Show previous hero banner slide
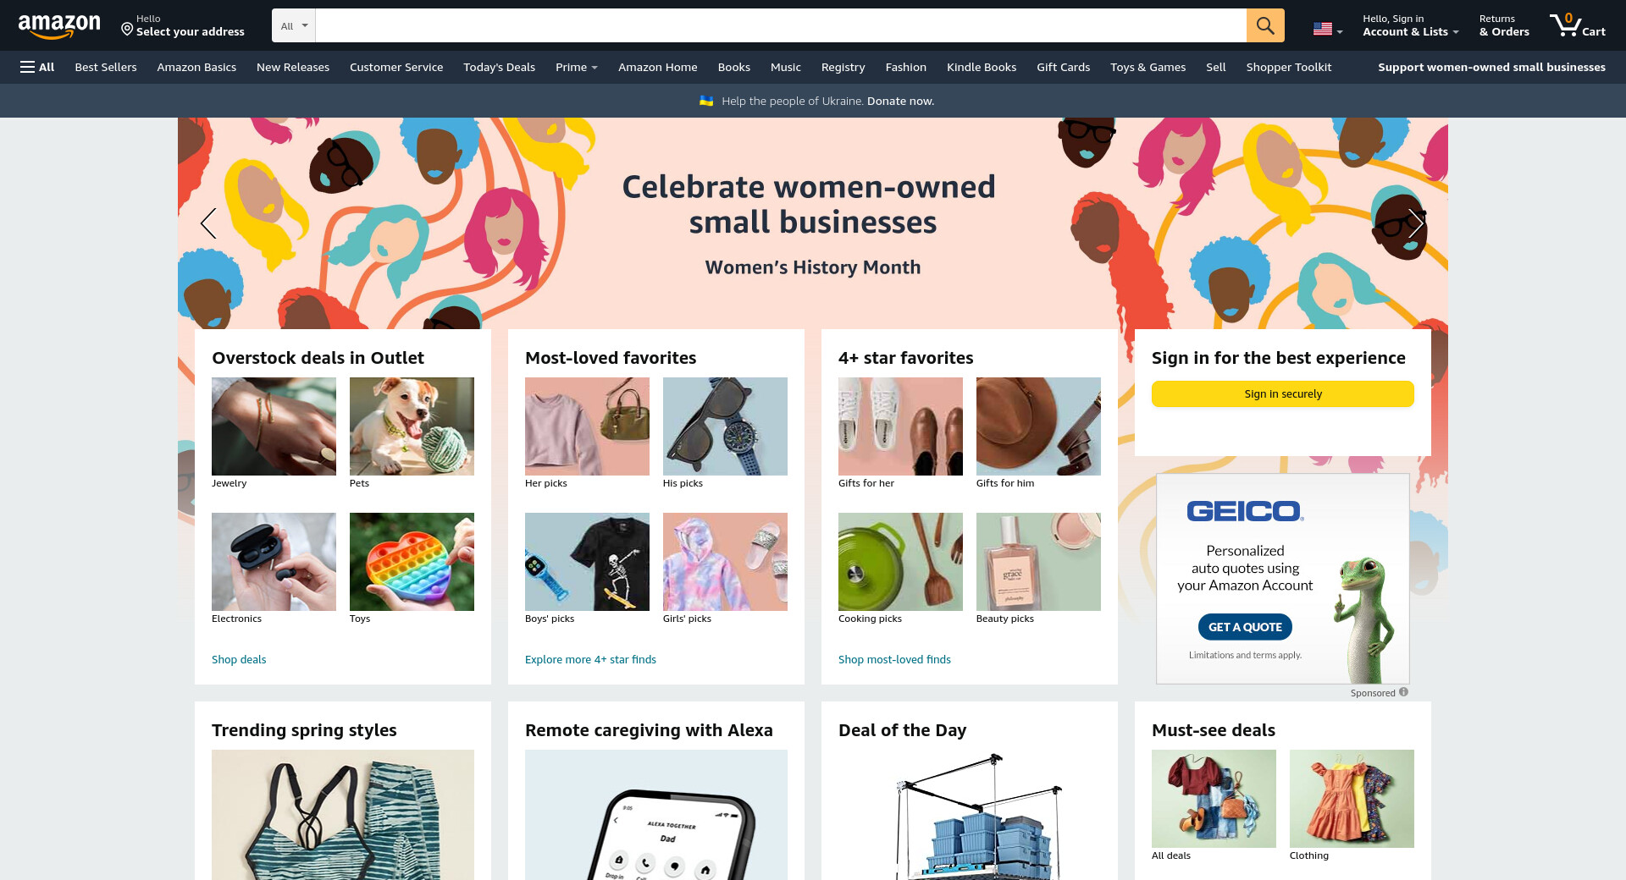 tap(208, 223)
